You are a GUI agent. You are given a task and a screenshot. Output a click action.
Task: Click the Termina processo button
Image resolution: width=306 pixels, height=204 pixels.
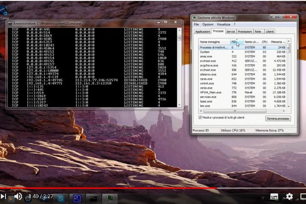tap(278, 119)
